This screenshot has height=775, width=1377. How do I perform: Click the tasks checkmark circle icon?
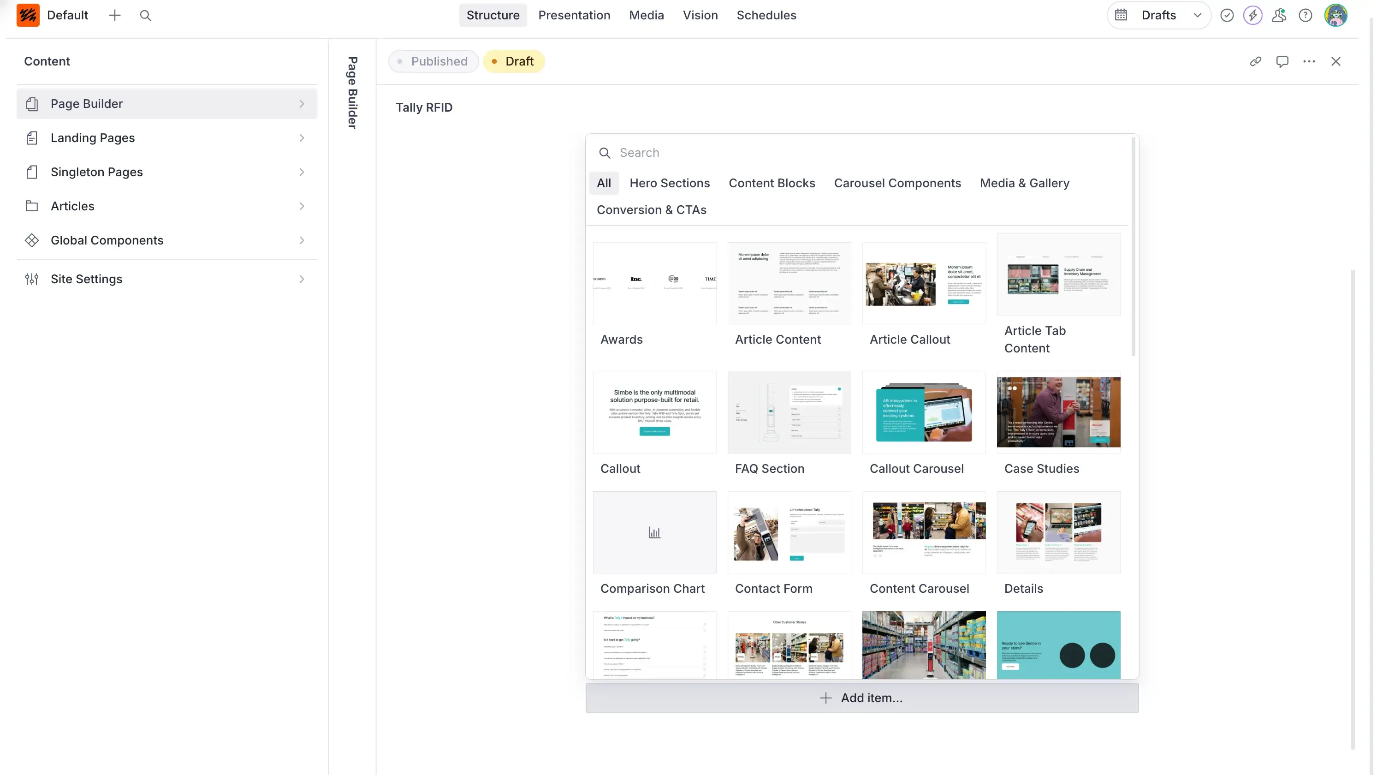click(1227, 15)
